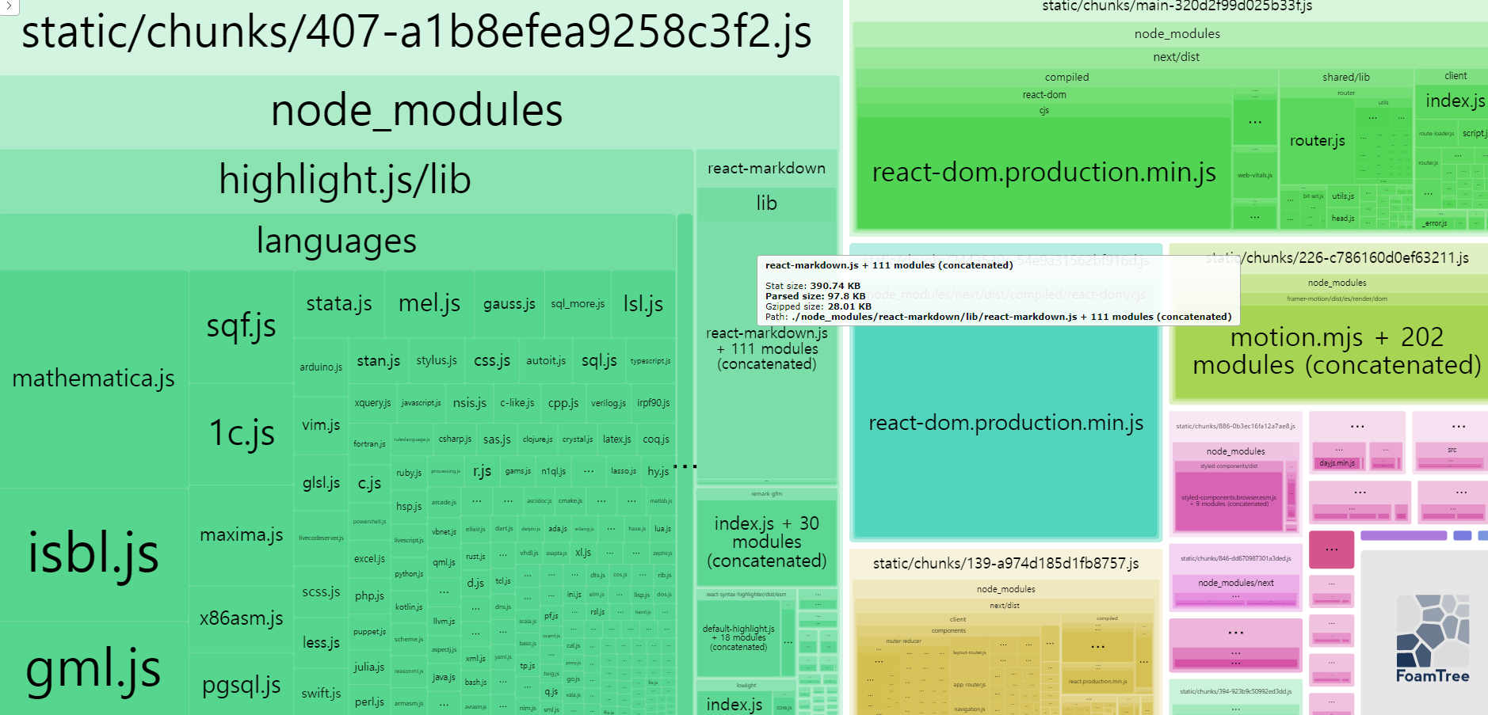
Task: Select the typescript.js module cell
Action: [x=651, y=361]
